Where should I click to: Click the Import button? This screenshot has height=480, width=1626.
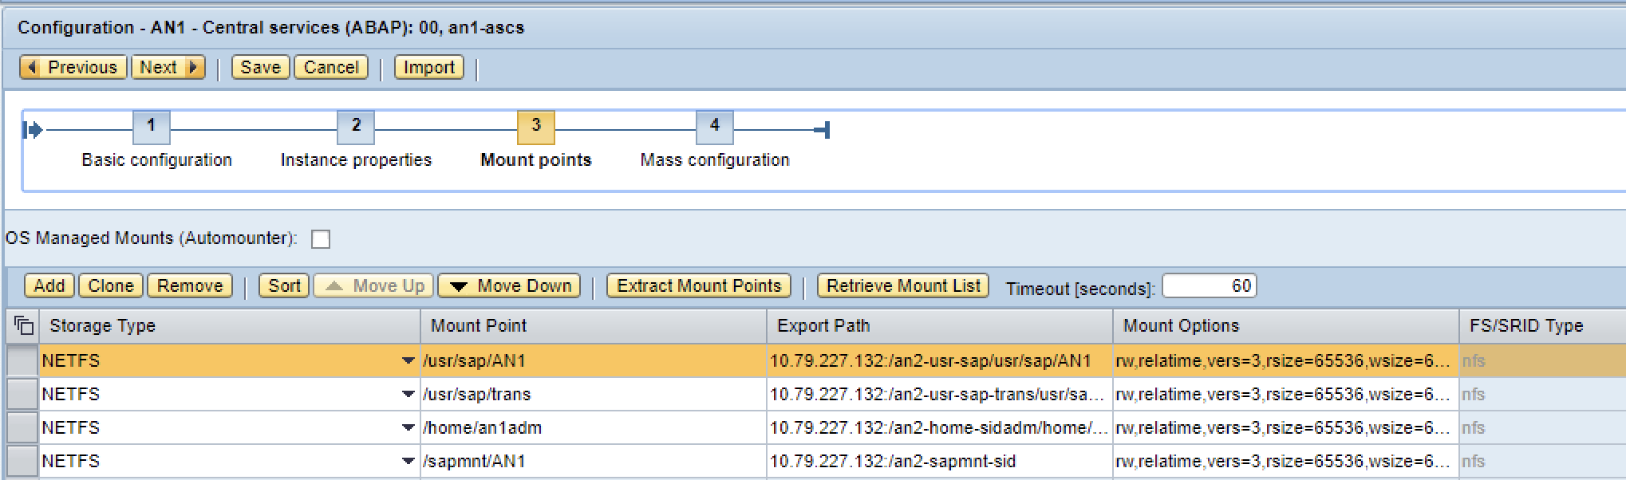click(429, 67)
